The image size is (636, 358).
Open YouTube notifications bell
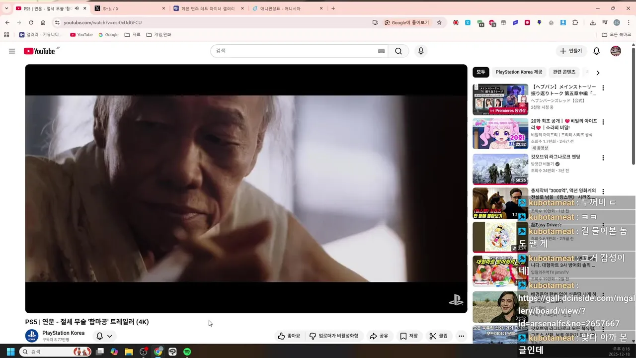click(597, 51)
